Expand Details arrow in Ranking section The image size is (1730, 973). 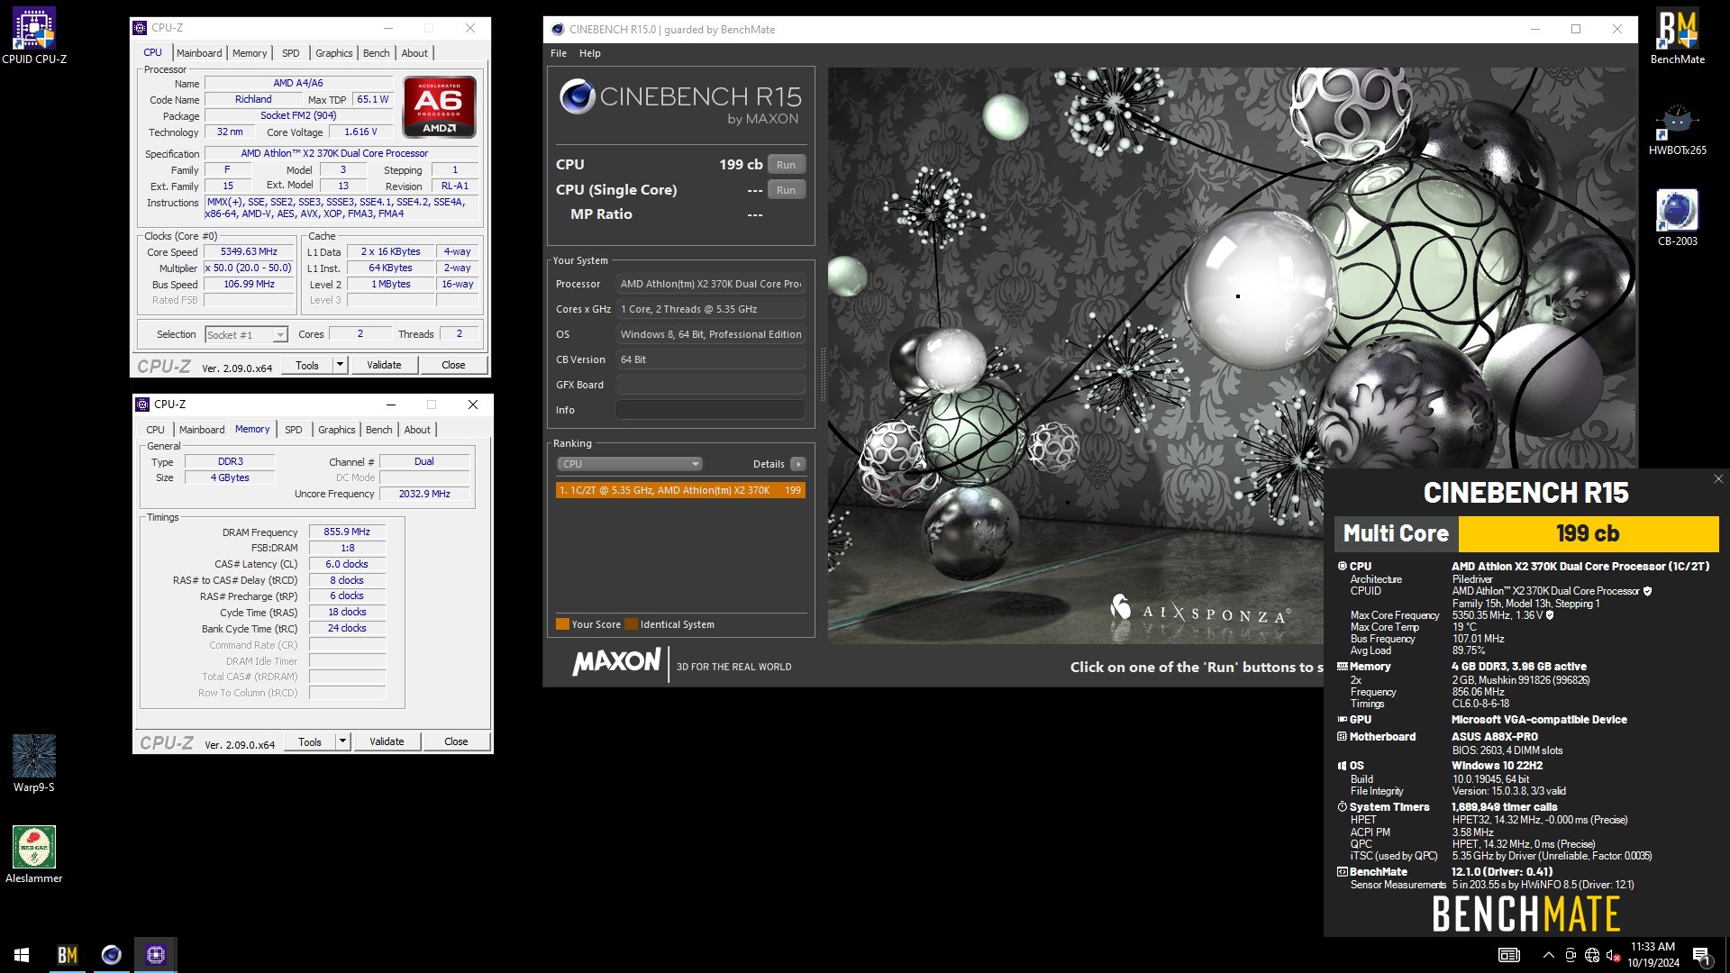[x=797, y=464]
